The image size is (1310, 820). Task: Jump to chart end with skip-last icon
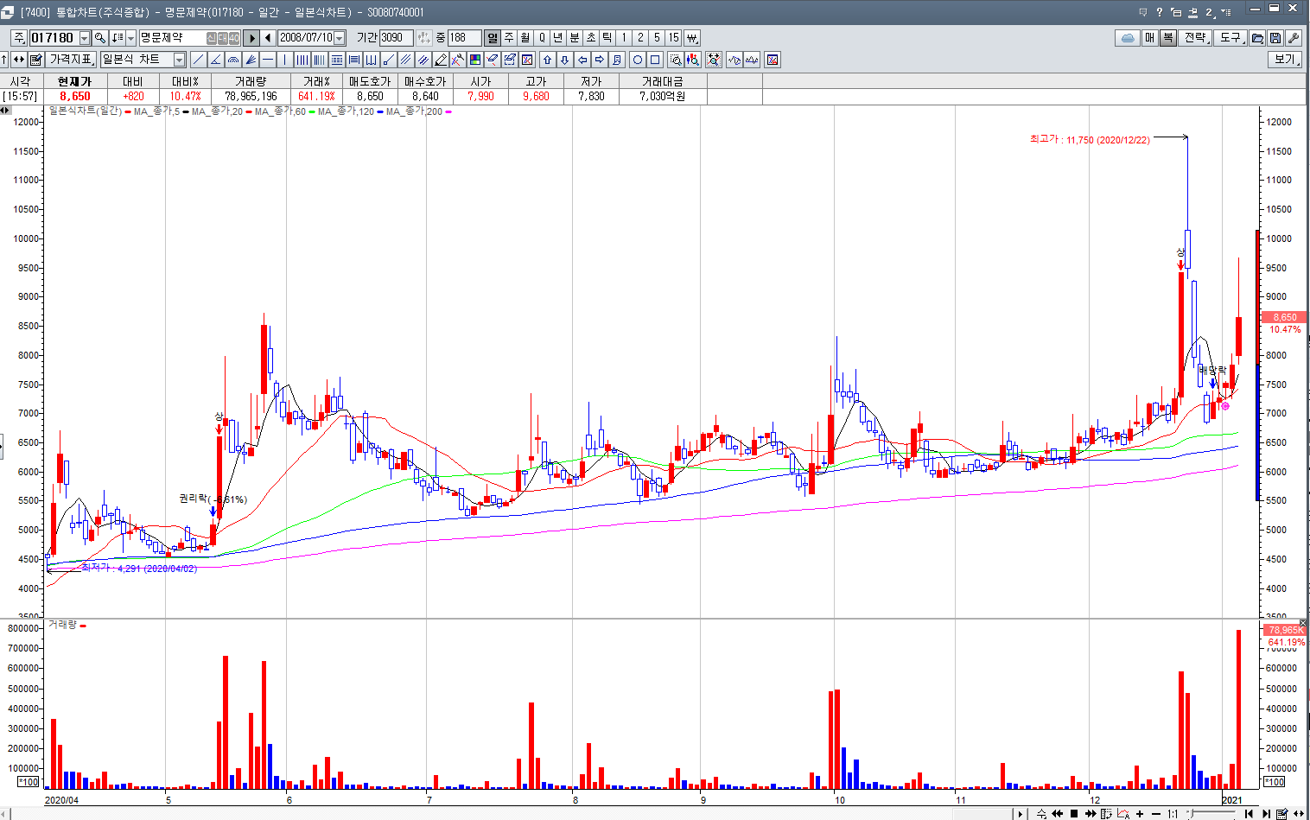pos(1266,814)
